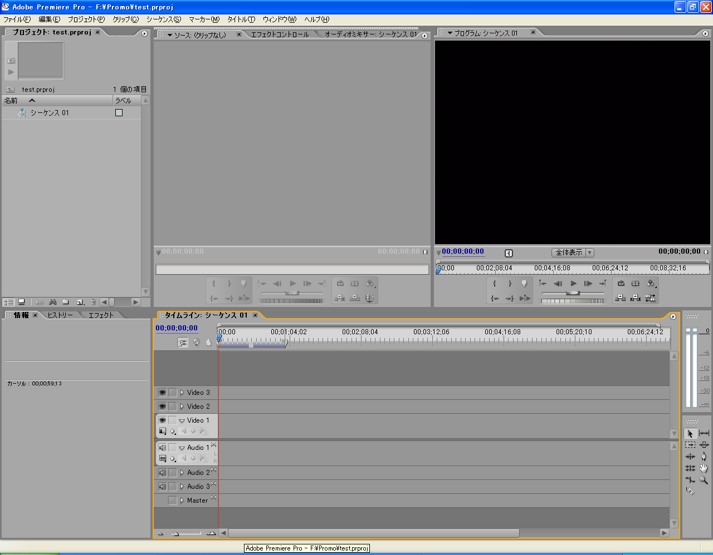Viewport: 713px width, 555px height.
Task: Click the New Item icon in Project panel
Action: coord(80,302)
